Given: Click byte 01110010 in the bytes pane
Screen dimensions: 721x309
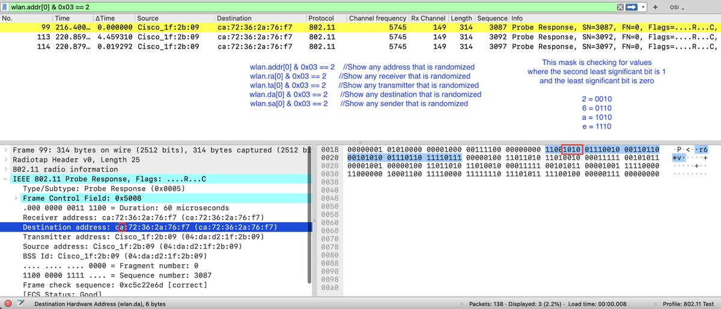Looking at the screenshot, I should pos(603,149).
